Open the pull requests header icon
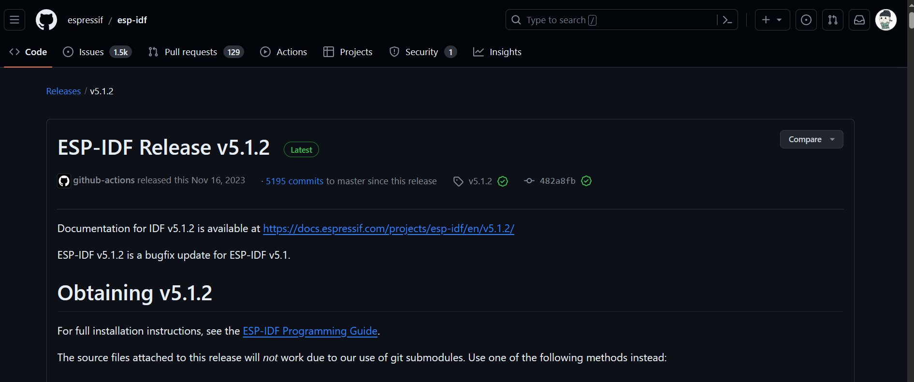Viewport: 914px width, 382px height. point(832,20)
